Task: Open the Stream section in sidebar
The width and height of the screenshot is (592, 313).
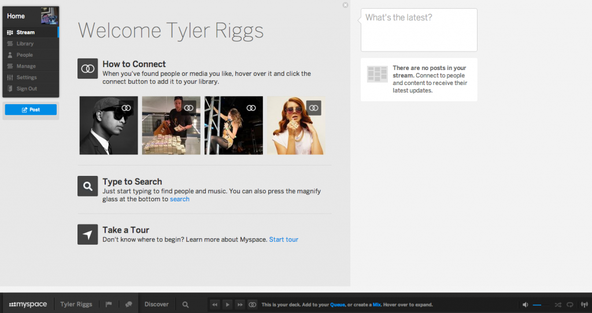Action: pyautogui.click(x=31, y=32)
